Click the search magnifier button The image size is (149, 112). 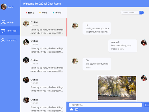(x=141, y=13)
